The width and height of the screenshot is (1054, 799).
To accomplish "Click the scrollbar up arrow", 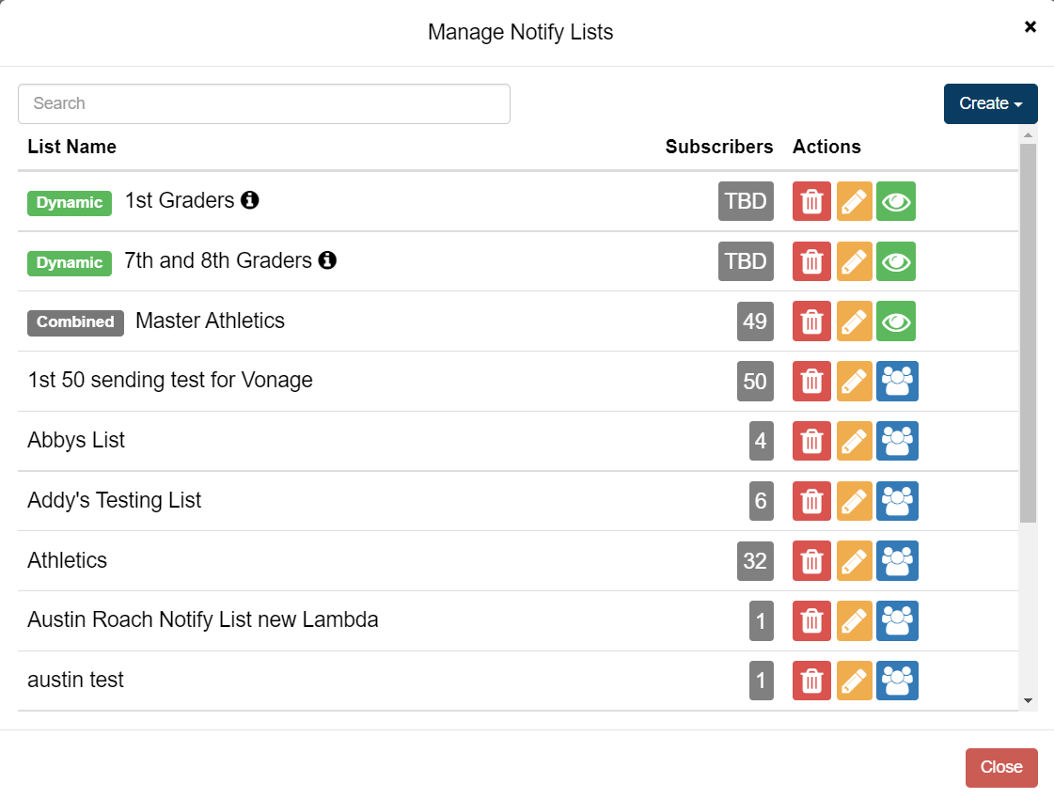I will [1028, 135].
